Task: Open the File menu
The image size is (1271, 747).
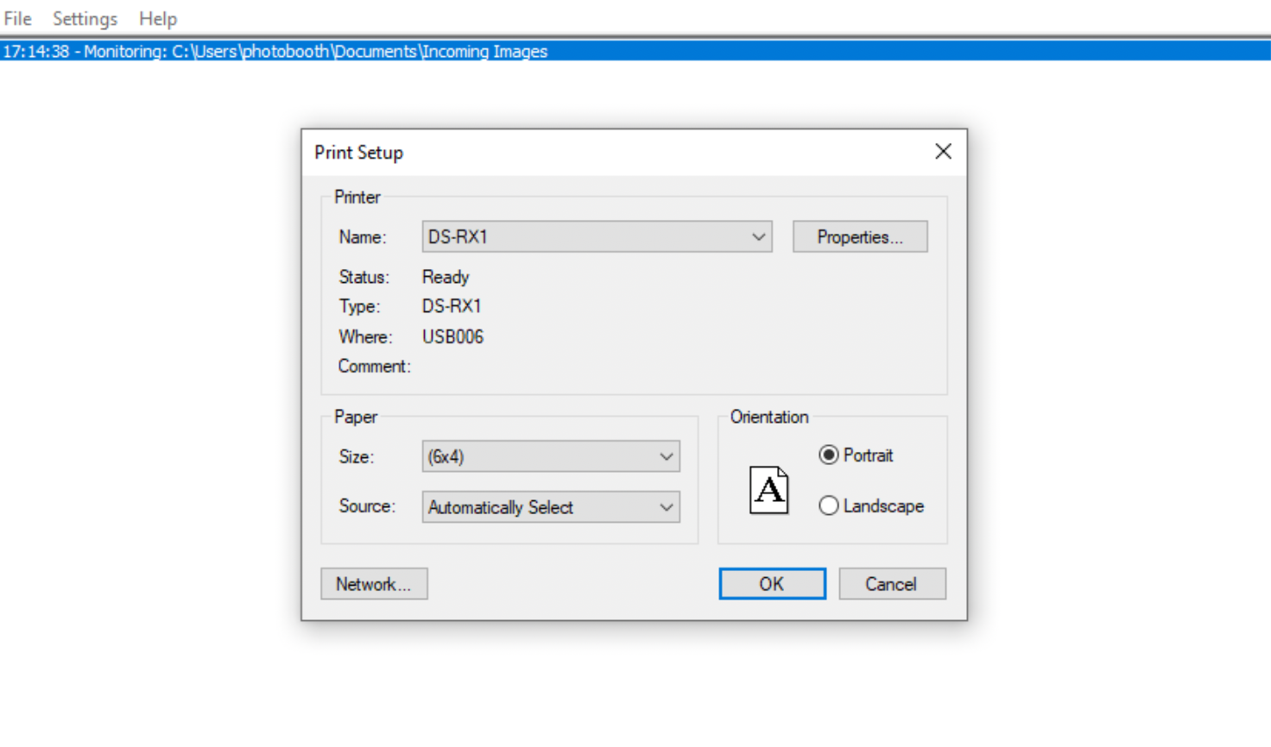Action: [x=17, y=18]
